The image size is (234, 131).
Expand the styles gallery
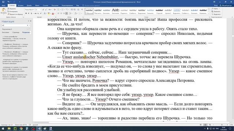tap(209, 14)
